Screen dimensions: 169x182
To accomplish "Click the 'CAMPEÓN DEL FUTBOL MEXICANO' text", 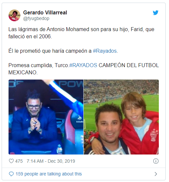I will [84, 69].
